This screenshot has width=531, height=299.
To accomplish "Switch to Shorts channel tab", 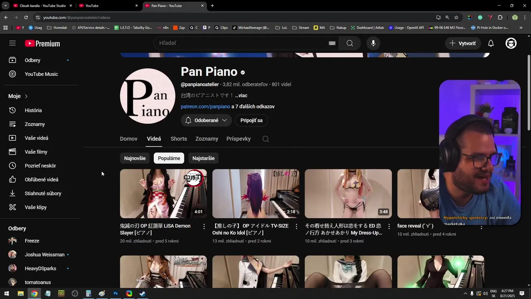I will (179, 139).
